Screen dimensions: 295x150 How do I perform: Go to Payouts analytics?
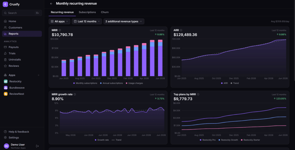click(x=22, y=47)
